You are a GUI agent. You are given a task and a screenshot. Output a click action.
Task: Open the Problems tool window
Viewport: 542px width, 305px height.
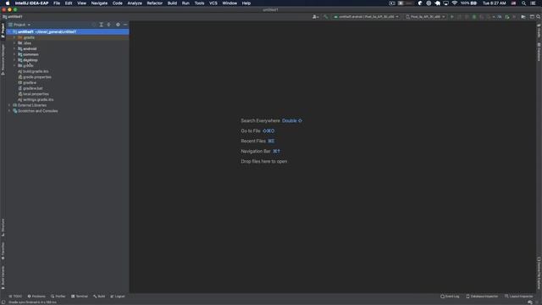coord(36,297)
